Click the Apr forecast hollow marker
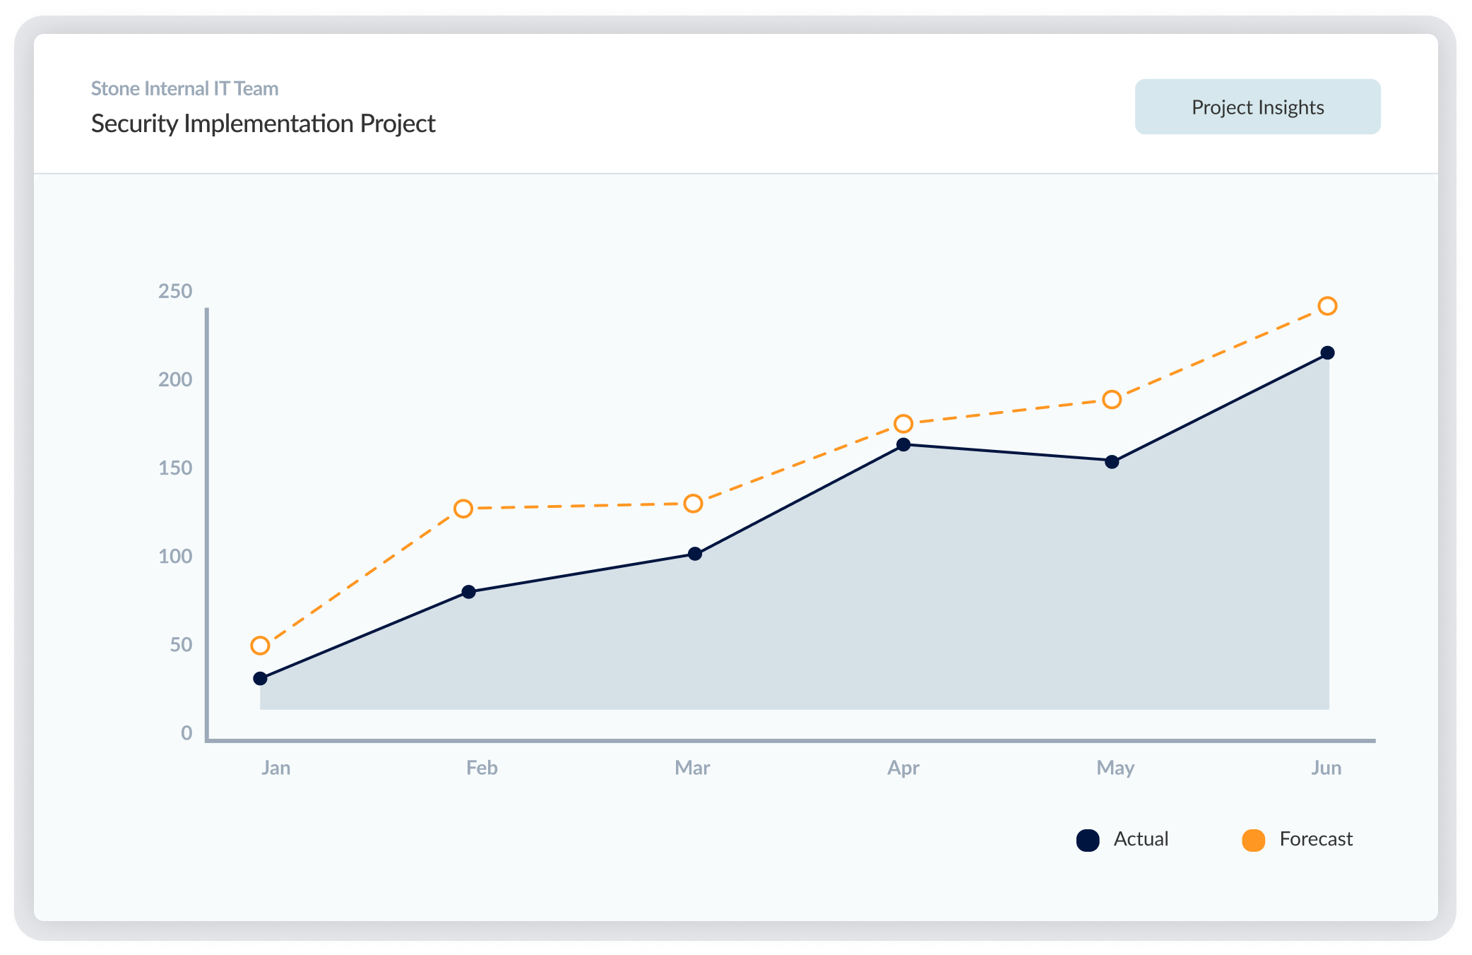Image resolution: width=1472 pixels, height=955 pixels. (x=903, y=424)
